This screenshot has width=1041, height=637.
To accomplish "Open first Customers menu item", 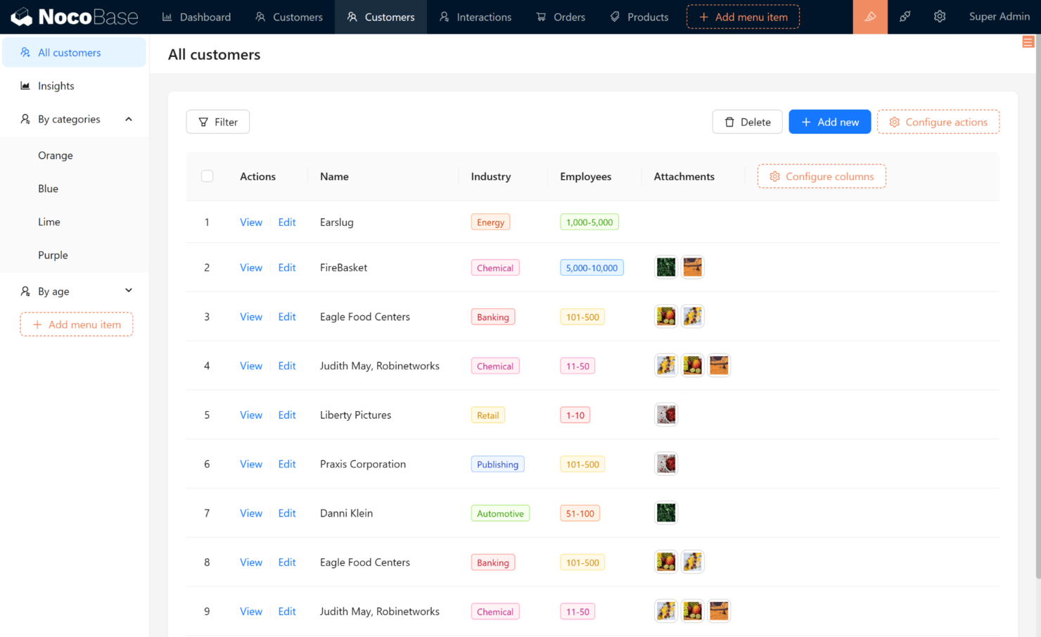I will 289,17.
